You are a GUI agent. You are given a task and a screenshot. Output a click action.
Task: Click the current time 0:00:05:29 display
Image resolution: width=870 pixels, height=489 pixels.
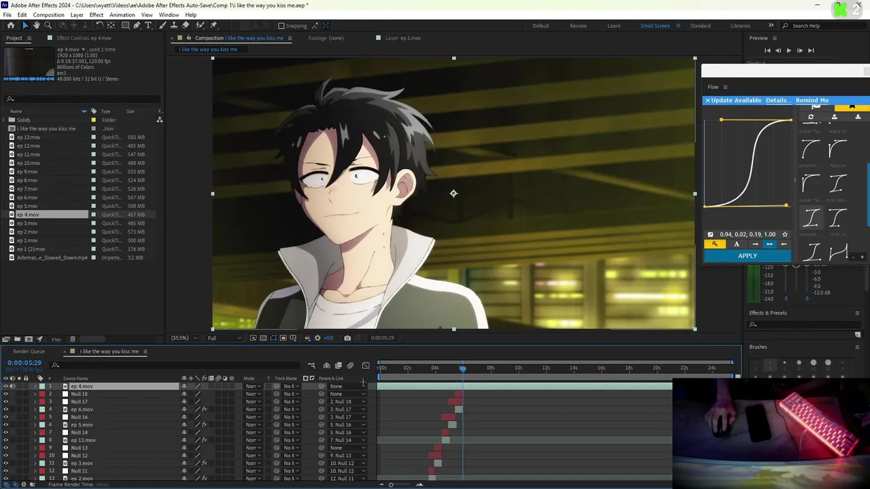tap(24, 363)
